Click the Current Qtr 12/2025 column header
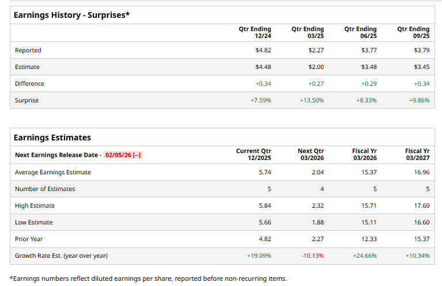The width and height of the screenshot is (442, 286). 254,154
